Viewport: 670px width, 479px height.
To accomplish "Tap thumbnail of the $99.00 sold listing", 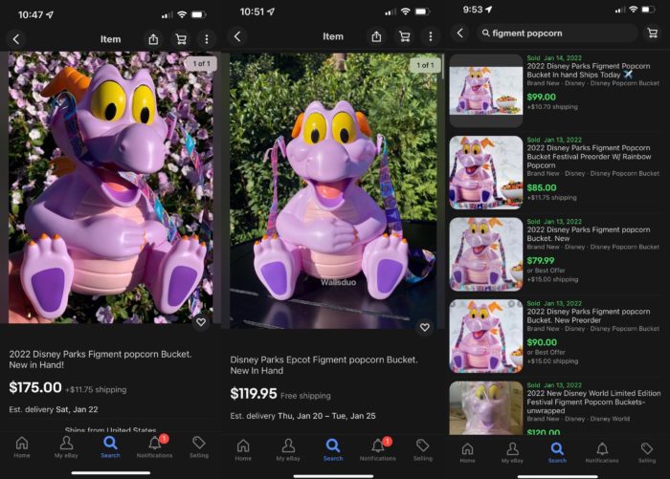I will pos(486,91).
